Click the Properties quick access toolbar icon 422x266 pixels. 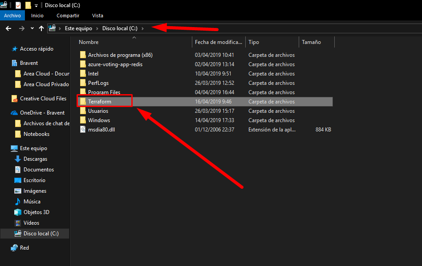[18, 5]
